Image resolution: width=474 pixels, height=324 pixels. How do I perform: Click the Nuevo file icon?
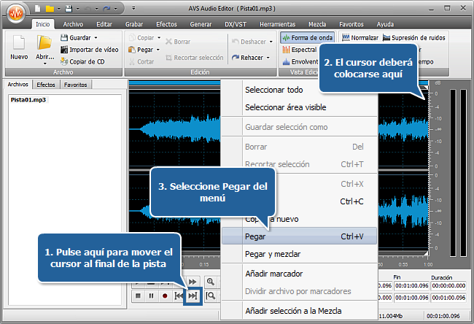18,47
